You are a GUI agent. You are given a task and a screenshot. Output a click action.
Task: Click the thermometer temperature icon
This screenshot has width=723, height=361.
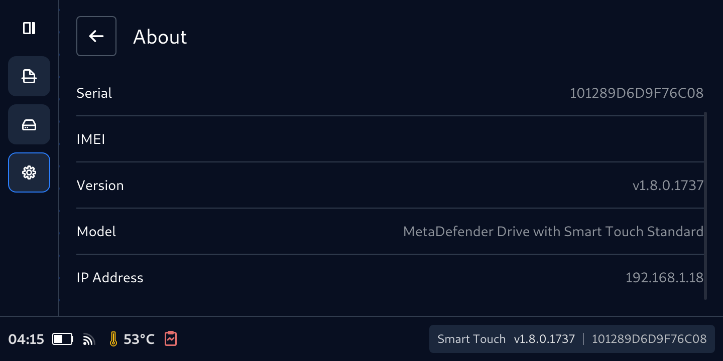[113, 339]
